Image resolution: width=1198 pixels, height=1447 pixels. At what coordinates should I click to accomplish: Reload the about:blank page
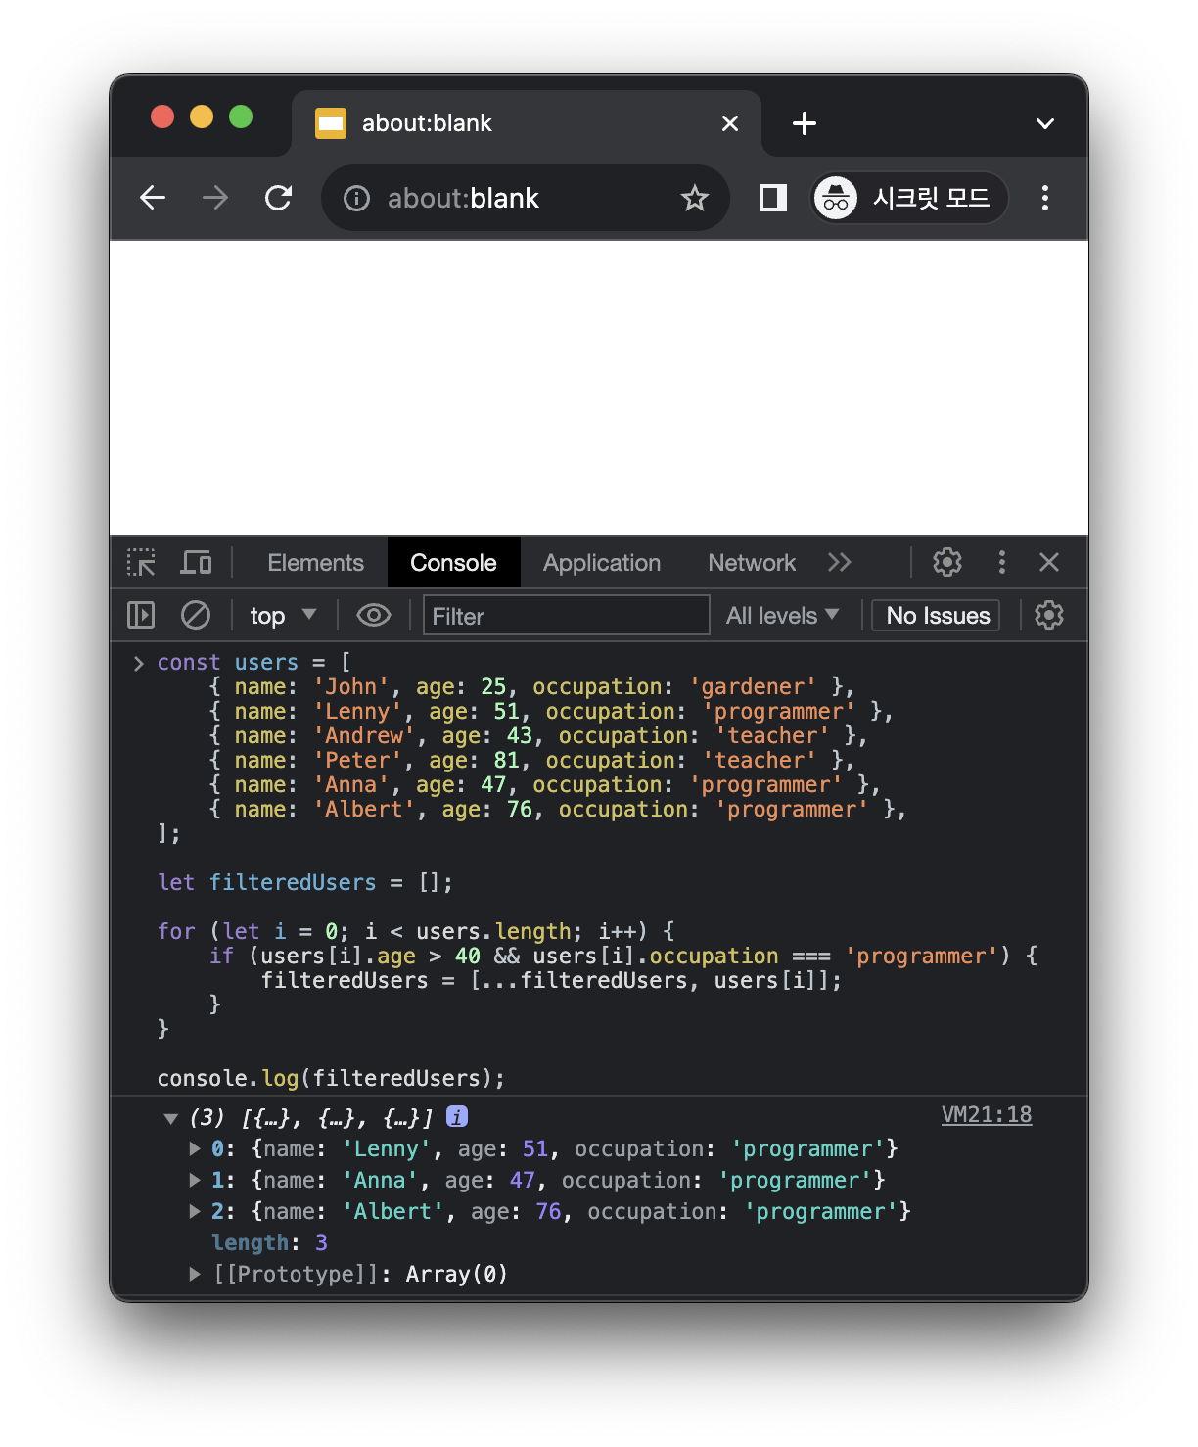(x=279, y=198)
